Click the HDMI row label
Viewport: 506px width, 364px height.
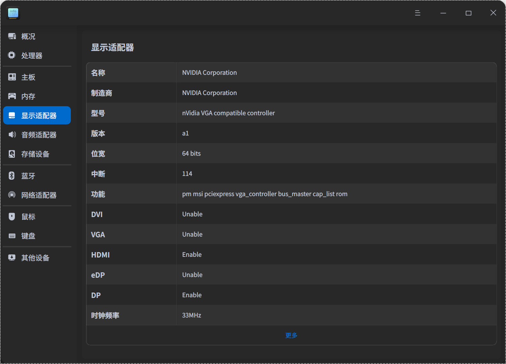point(101,255)
